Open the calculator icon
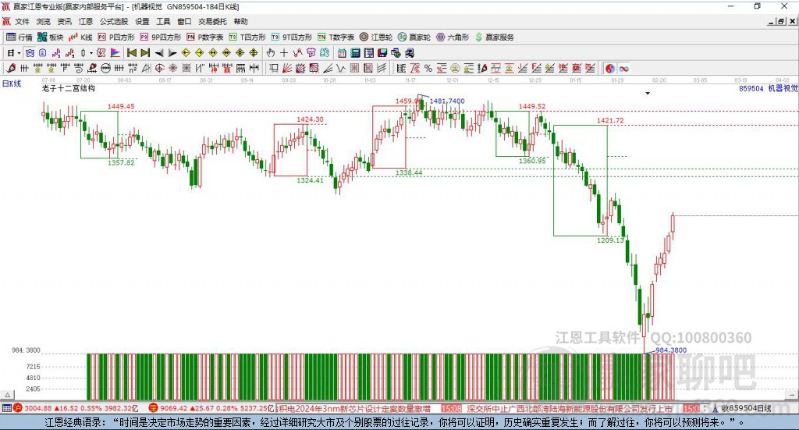This screenshot has height=430, width=799. pos(355,53)
